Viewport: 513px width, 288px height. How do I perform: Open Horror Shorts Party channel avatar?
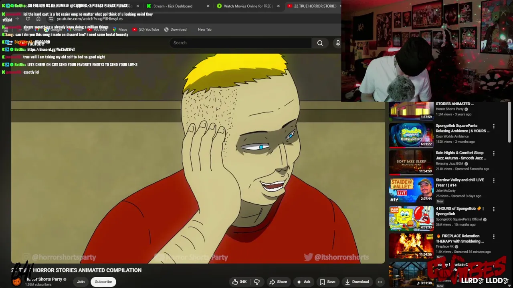tap(16, 282)
